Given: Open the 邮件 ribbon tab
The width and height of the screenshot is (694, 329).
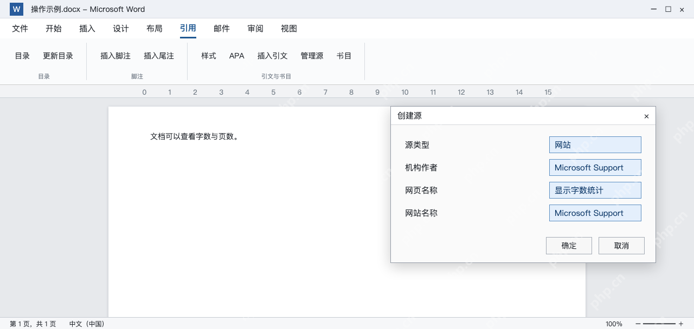Looking at the screenshot, I should click(x=222, y=29).
